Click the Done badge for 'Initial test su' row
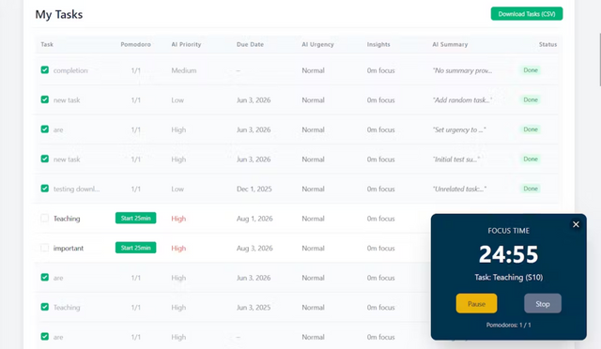 coord(531,159)
